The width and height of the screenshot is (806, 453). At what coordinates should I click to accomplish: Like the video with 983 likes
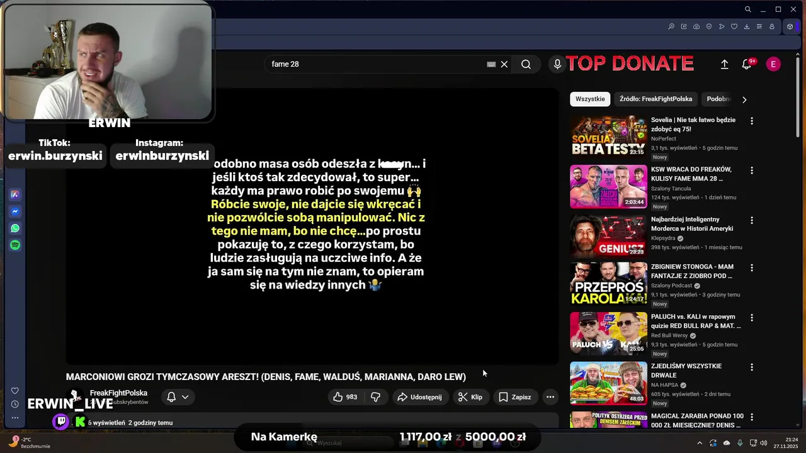pos(345,397)
